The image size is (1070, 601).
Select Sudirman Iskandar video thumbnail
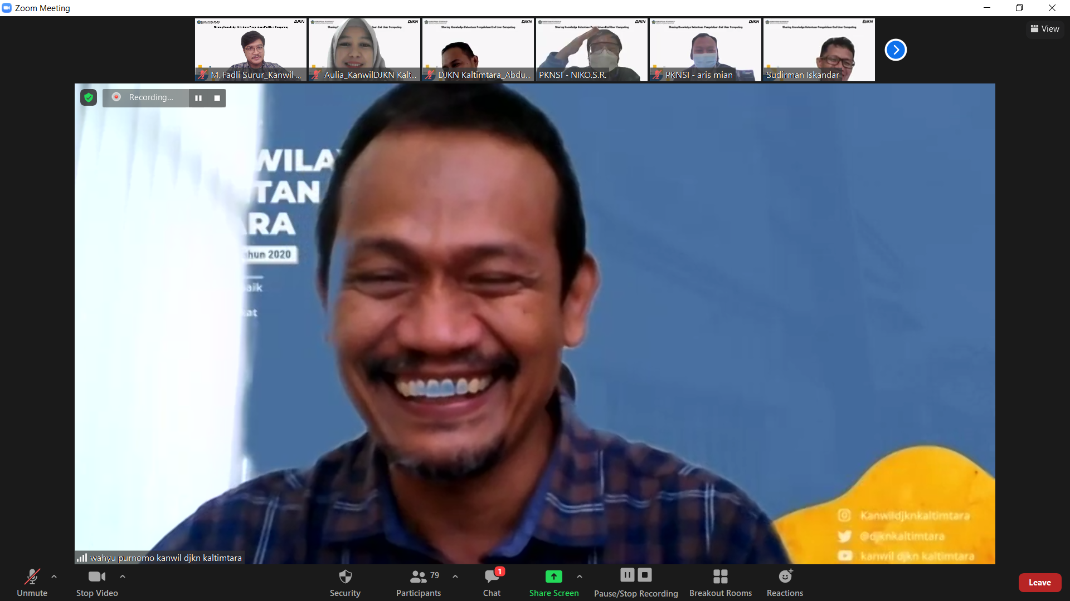click(x=819, y=50)
